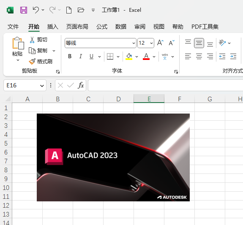Activate the 格式刷 format painter
The height and width of the screenshot is (225, 243).
coord(41,62)
